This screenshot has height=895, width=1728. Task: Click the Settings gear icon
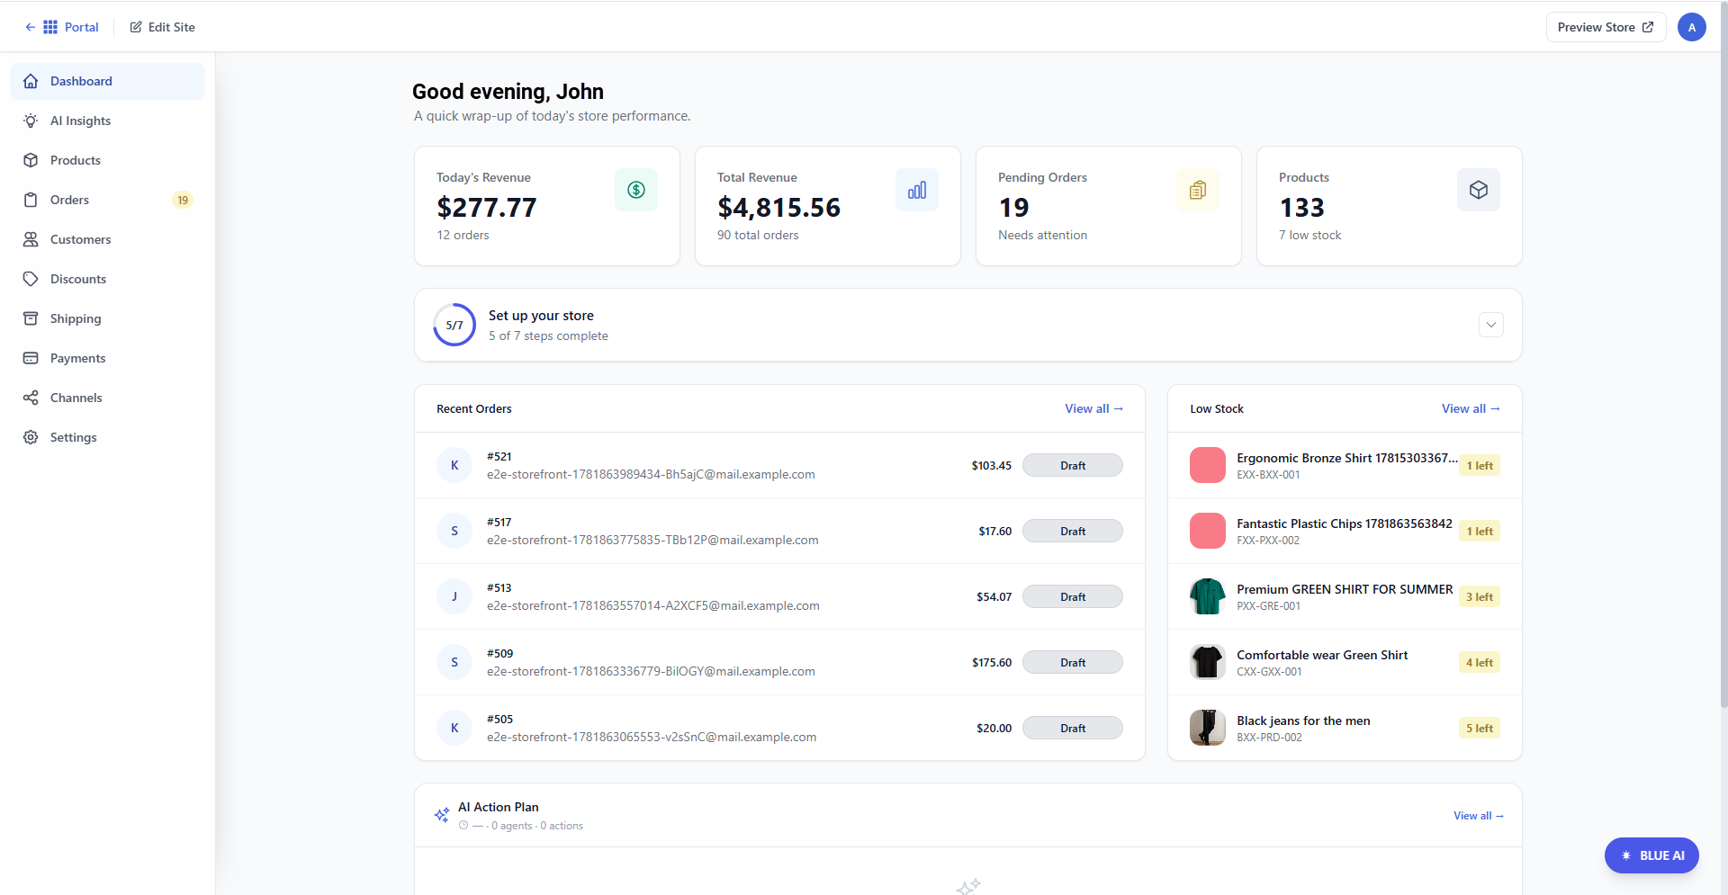[31, 437]
